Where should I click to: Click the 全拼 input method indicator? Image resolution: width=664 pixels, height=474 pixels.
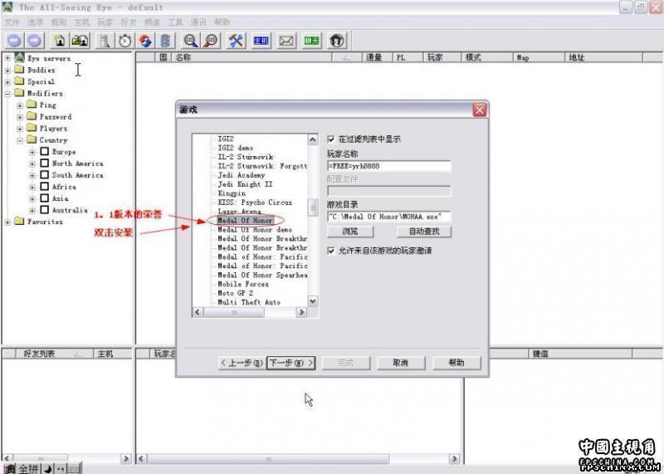(x=28, y=469)
